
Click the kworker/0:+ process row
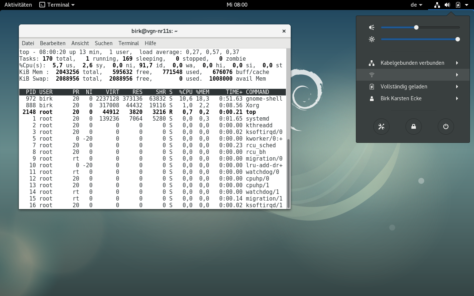click(x=153, y=139)
